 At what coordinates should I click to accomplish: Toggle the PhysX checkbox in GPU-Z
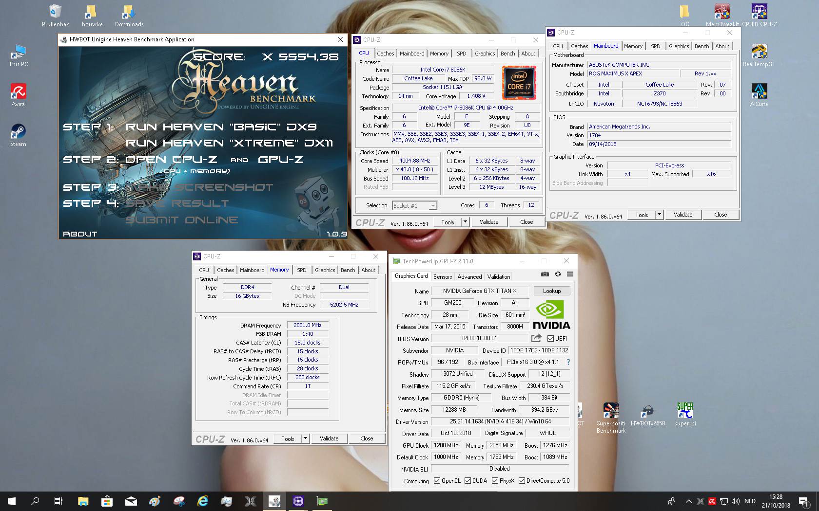[495, 481]
